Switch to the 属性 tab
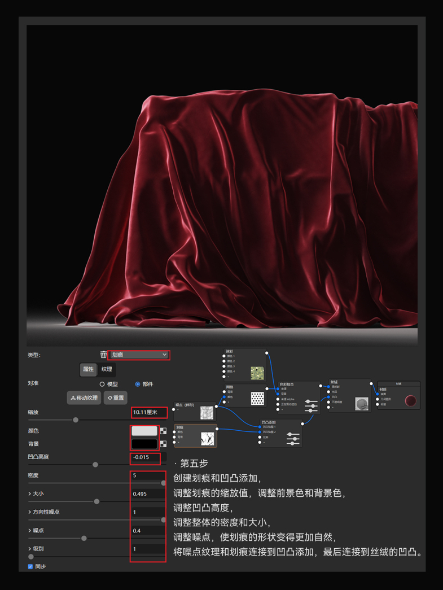 (x=89, y=369)
